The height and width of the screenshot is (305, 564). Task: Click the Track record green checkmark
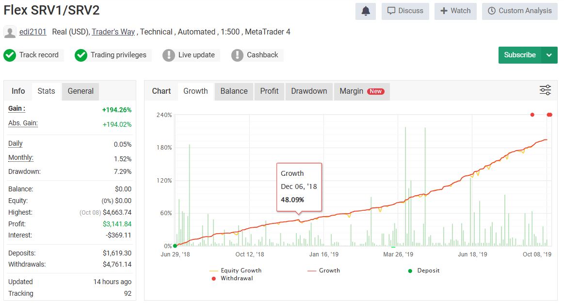10,55
